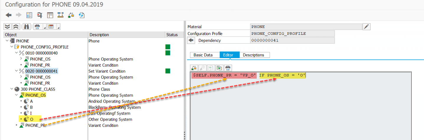The image size is (424, 140).
Task: Expand PHONE_OS under 0010 0000000040
Action: pyautogui.click(x=21, y=59)
